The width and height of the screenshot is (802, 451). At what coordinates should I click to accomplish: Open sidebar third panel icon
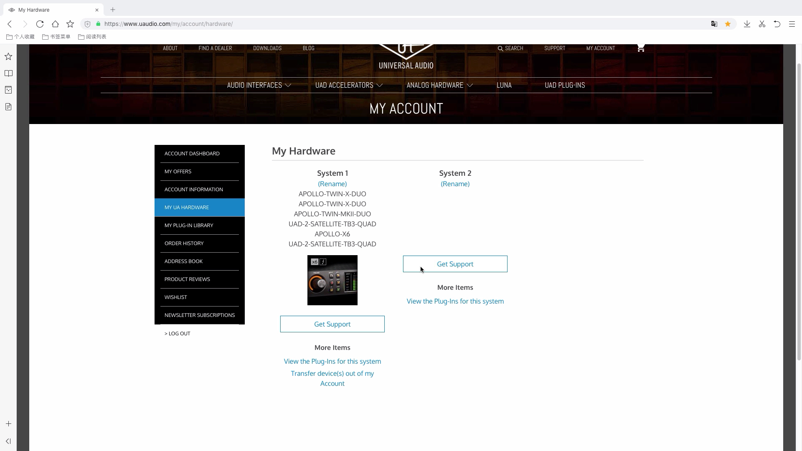point(8,90)
